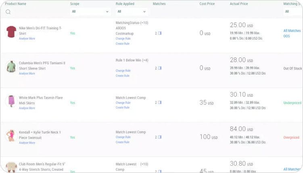Click Create Rule in the Nike Dri-FIT row

point(123,44)
